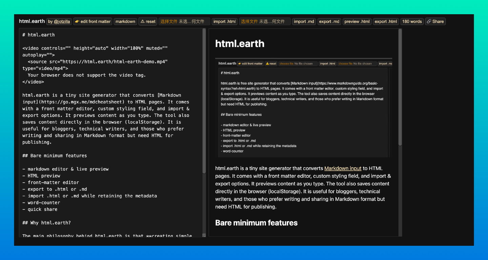Image resolution: width=488 pixels, height=260 pixels.
Task: Click "- markdown editor & live preview" in the left editor
Action: [66, 169]
